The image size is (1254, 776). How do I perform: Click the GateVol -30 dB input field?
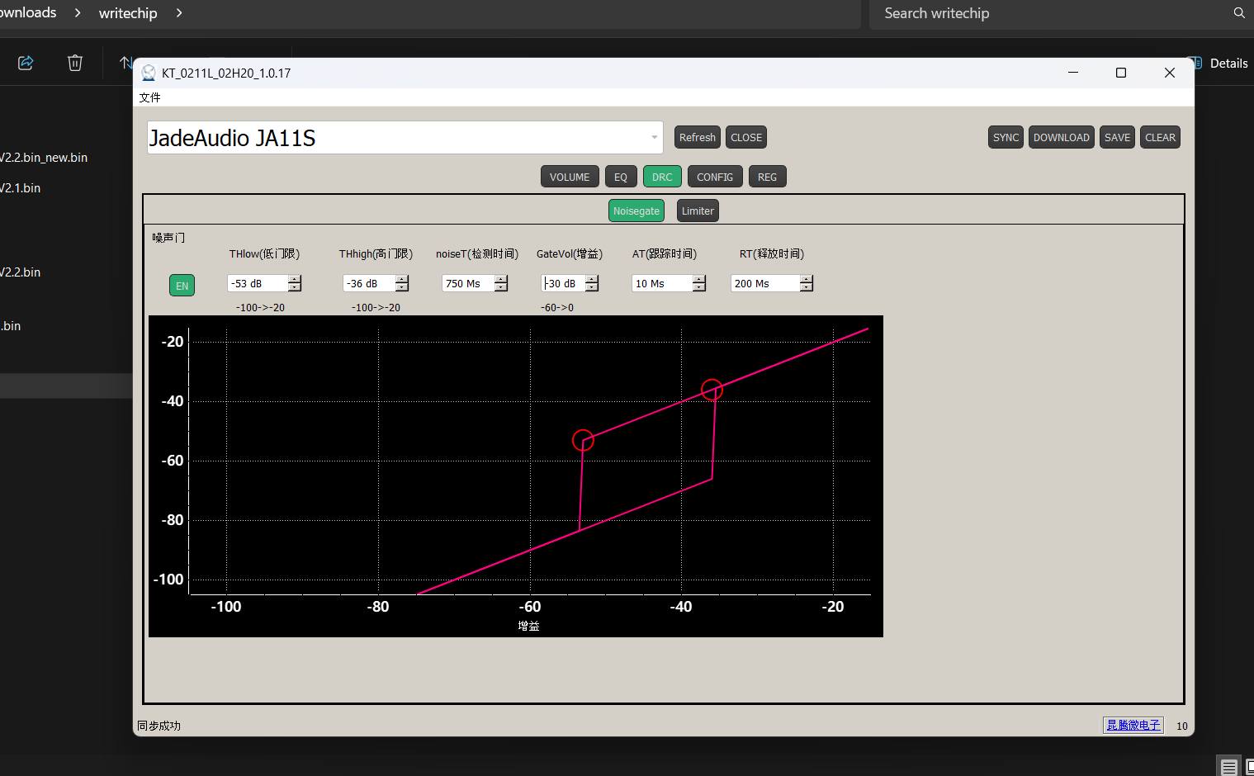(563, 283)
